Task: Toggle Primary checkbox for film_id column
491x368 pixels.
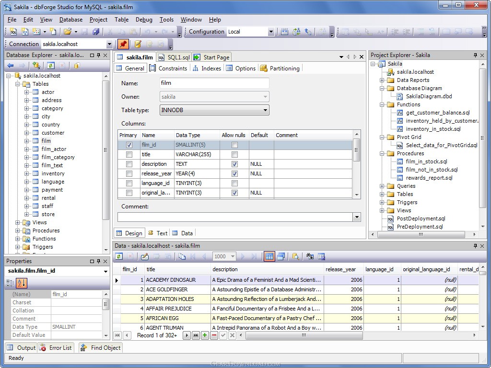Action: [129, 145]
